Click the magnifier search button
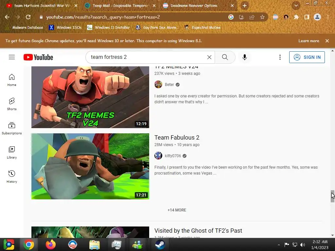 (225, 57)
